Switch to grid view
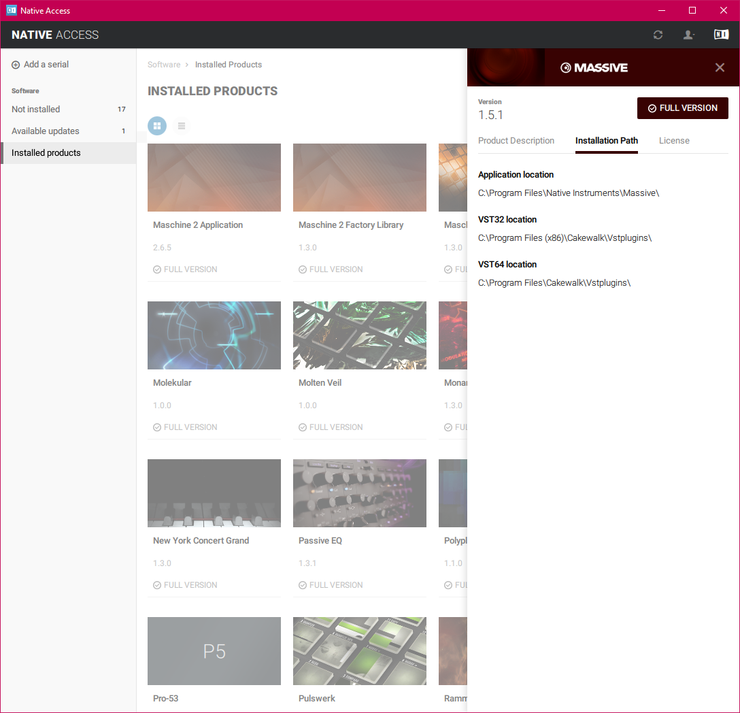The image size is (740, 713). click(x=157, y=126)
